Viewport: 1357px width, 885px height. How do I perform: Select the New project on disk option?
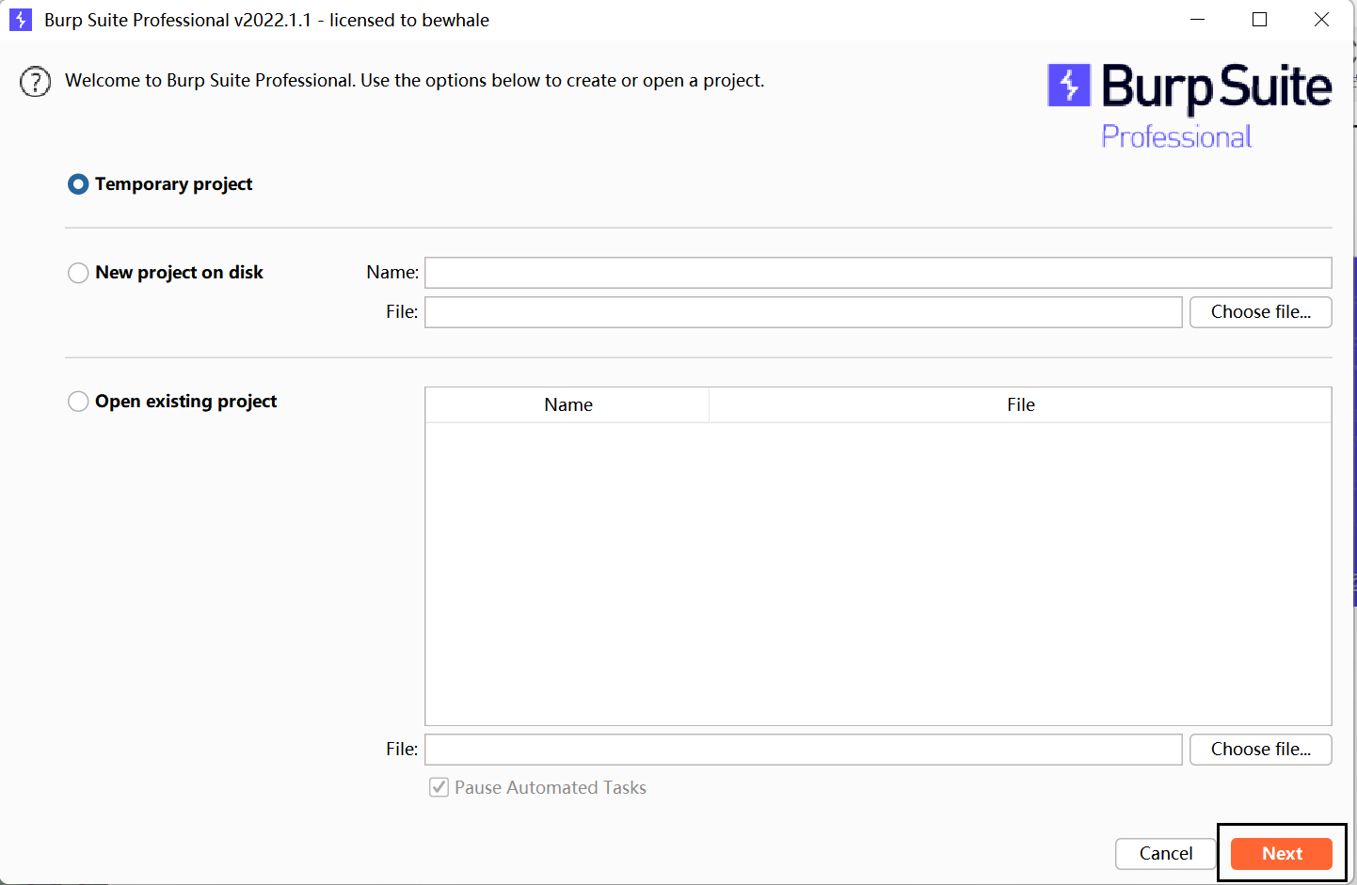pos(78,273)
